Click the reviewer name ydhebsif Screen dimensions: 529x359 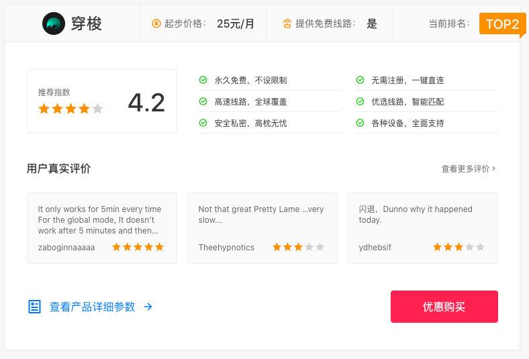coord(375,248)
